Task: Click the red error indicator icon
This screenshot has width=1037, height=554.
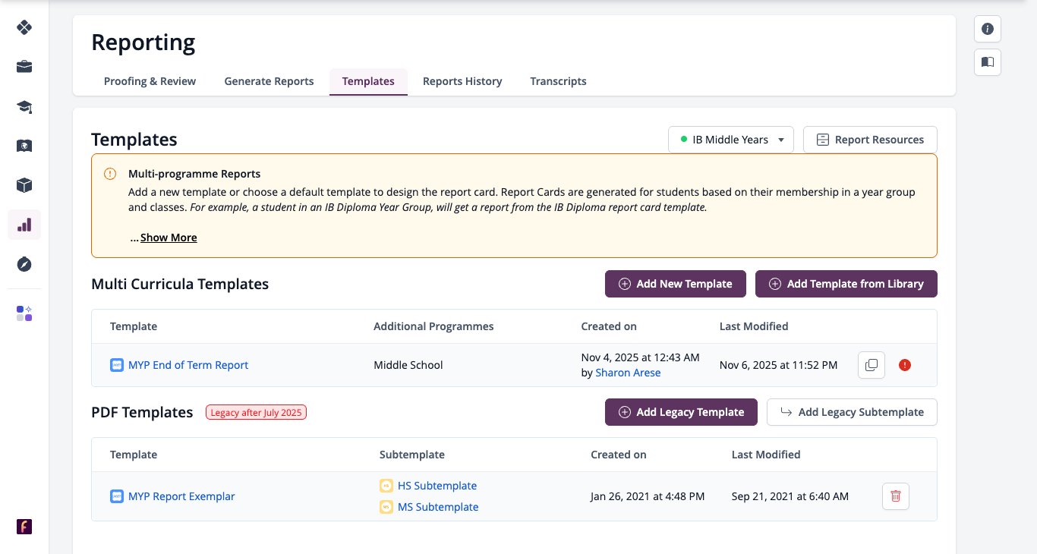Action: [905, 365]
